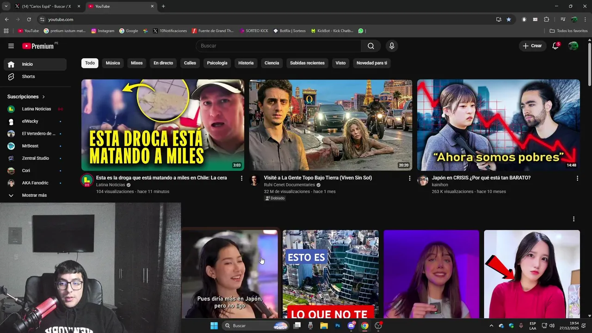592x333 pixels.
Task: Open the Zentral Studio subscription
Action: [x=35, y=158]
